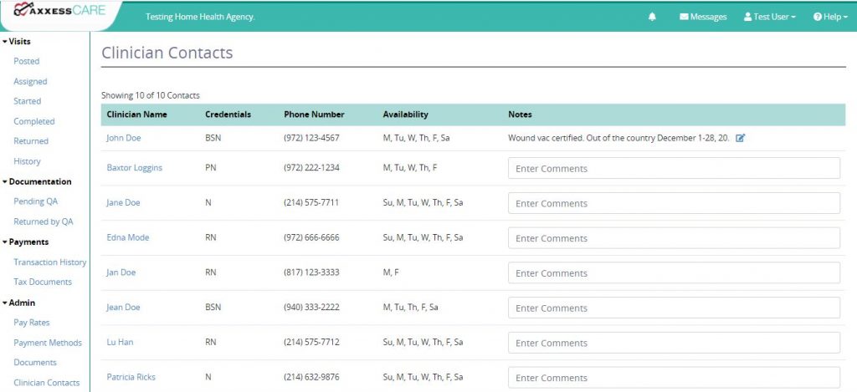This screenshot has width=857, height=392.
Task: Select phone number (817) 123-3333
Action: click(x=311, y=272)
